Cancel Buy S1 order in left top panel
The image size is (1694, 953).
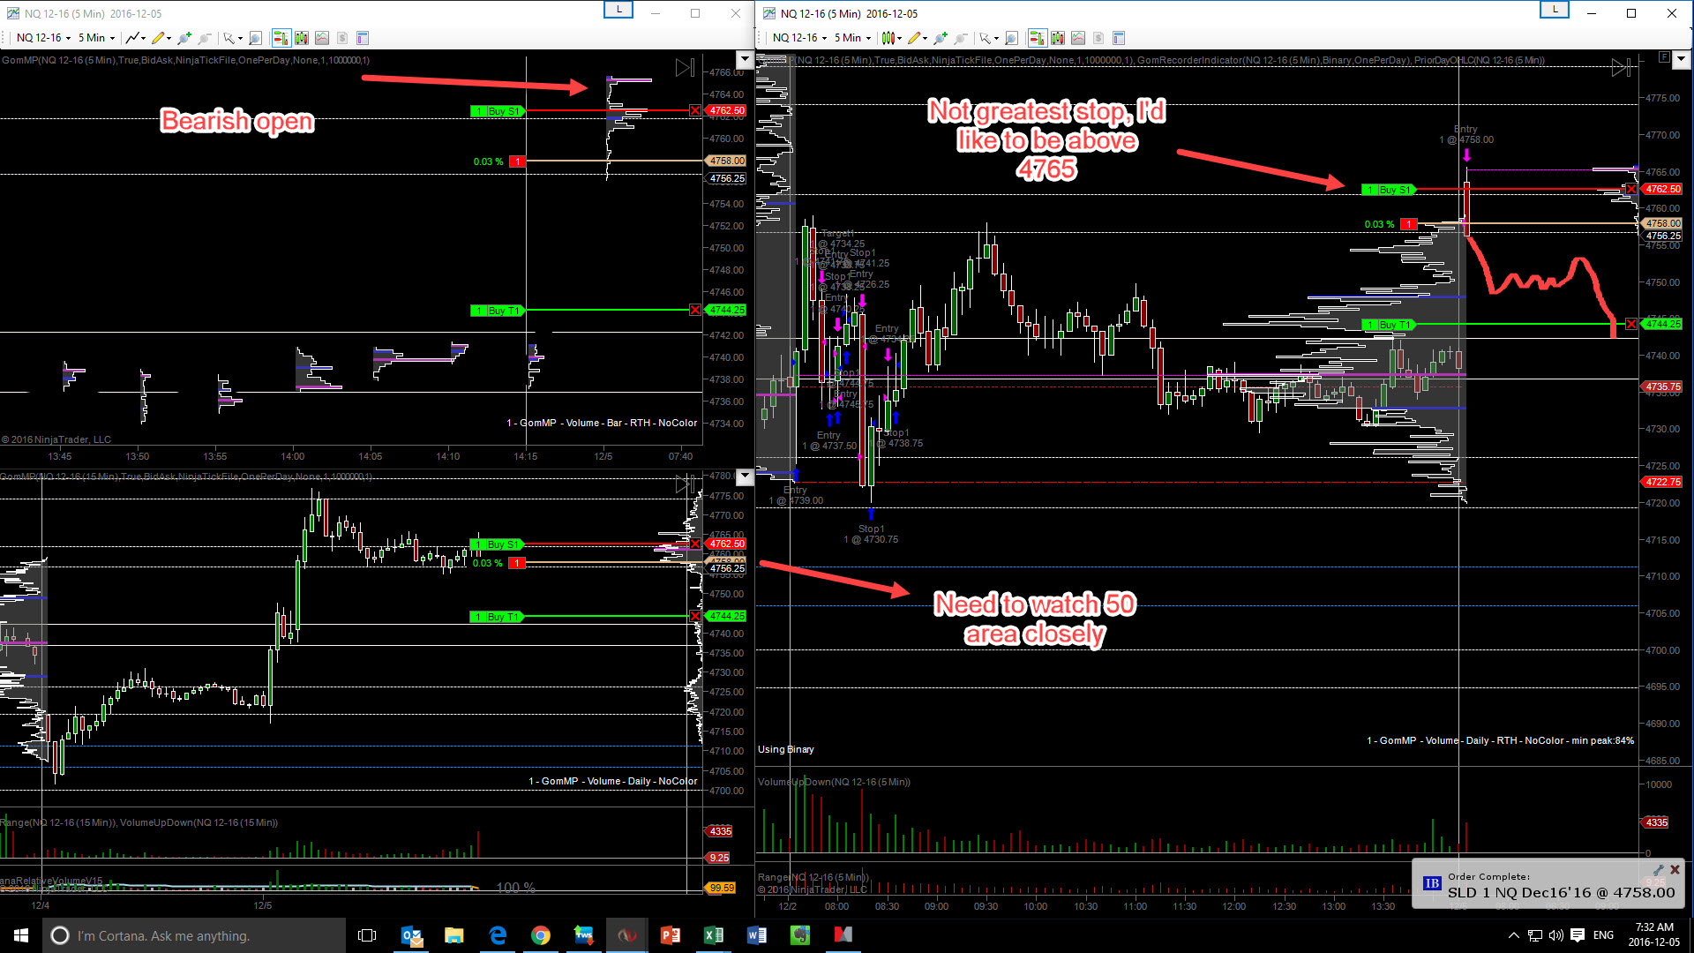pyautogui.click(x=695, y=111)
